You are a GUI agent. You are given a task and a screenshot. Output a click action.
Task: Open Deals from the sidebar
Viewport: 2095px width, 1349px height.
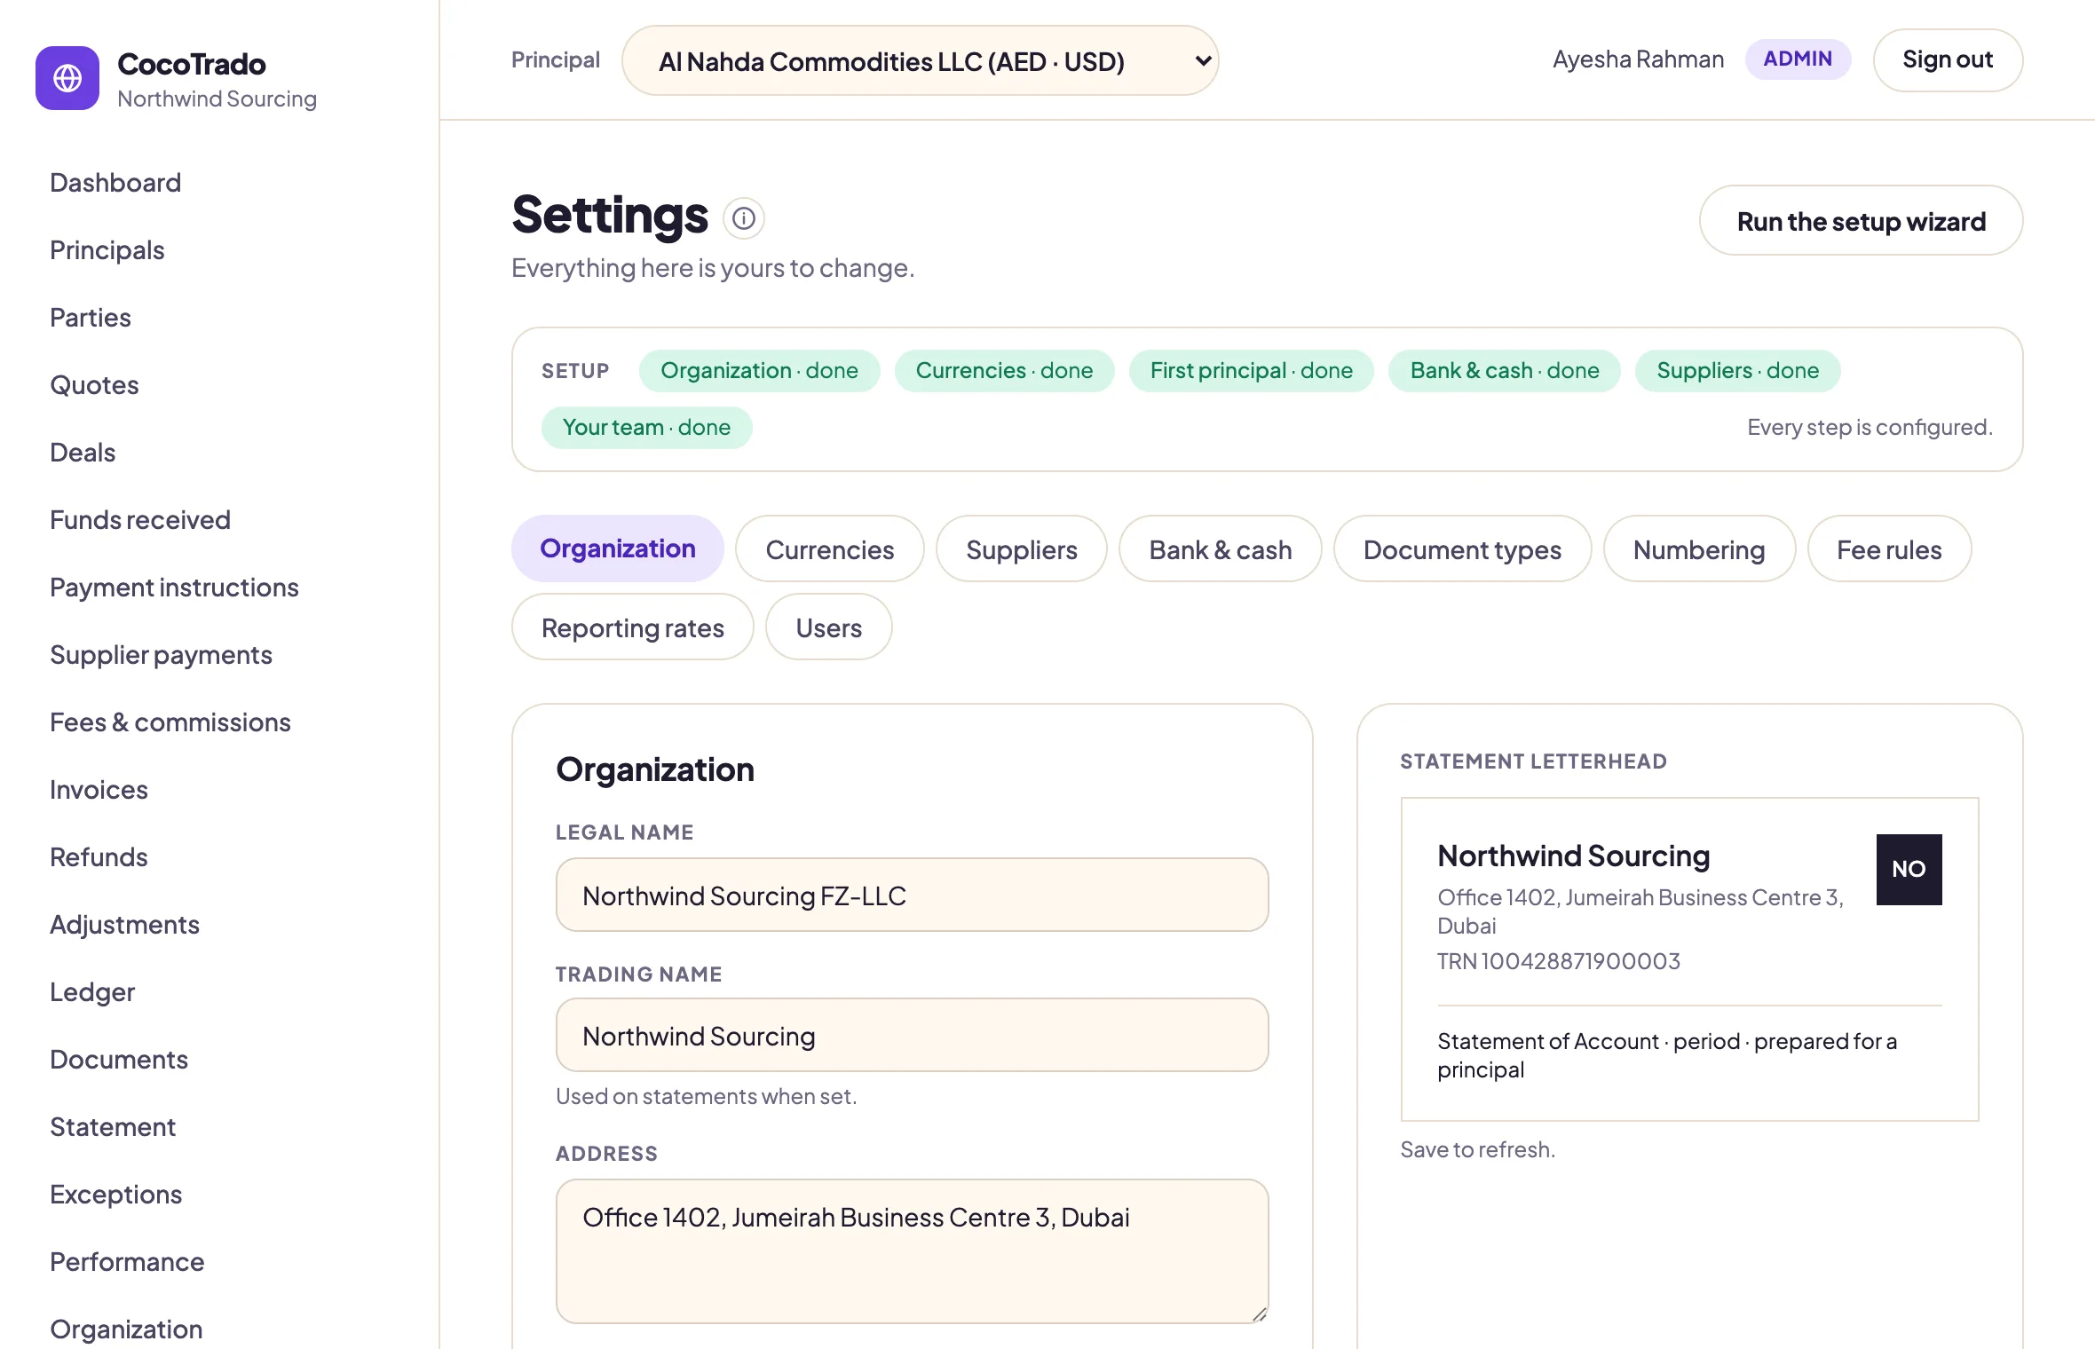tap(83, 452)
